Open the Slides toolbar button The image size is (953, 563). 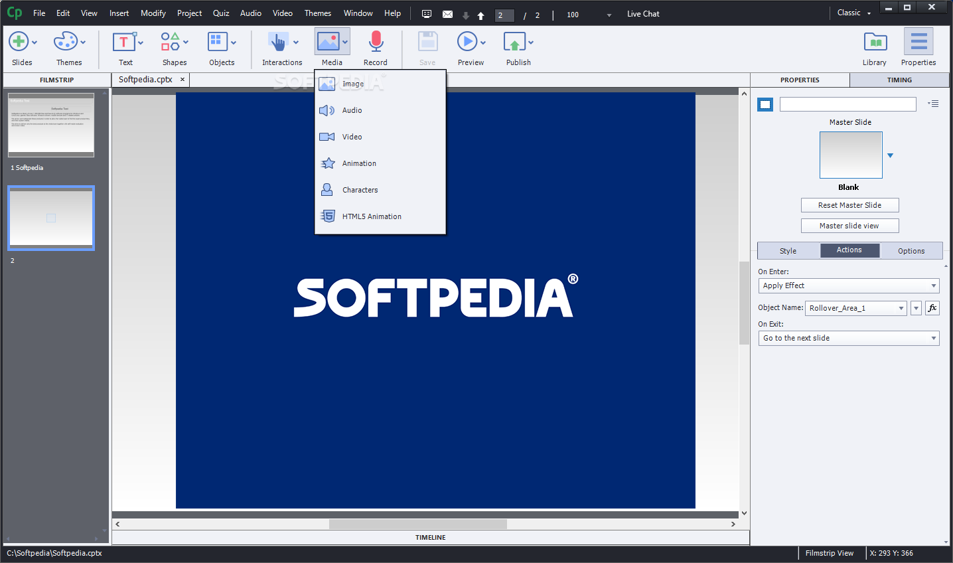click(22, 48)
